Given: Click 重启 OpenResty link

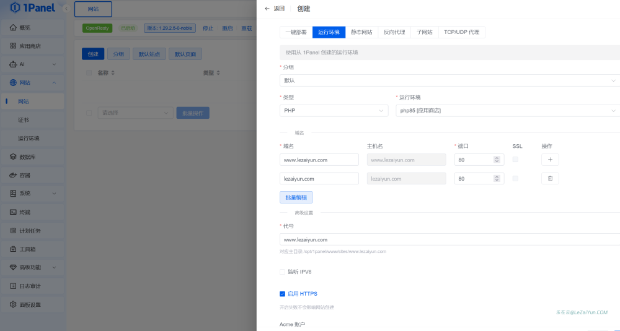Looking at the screenshot, I should pyautogui.click(x=228, y=28).
